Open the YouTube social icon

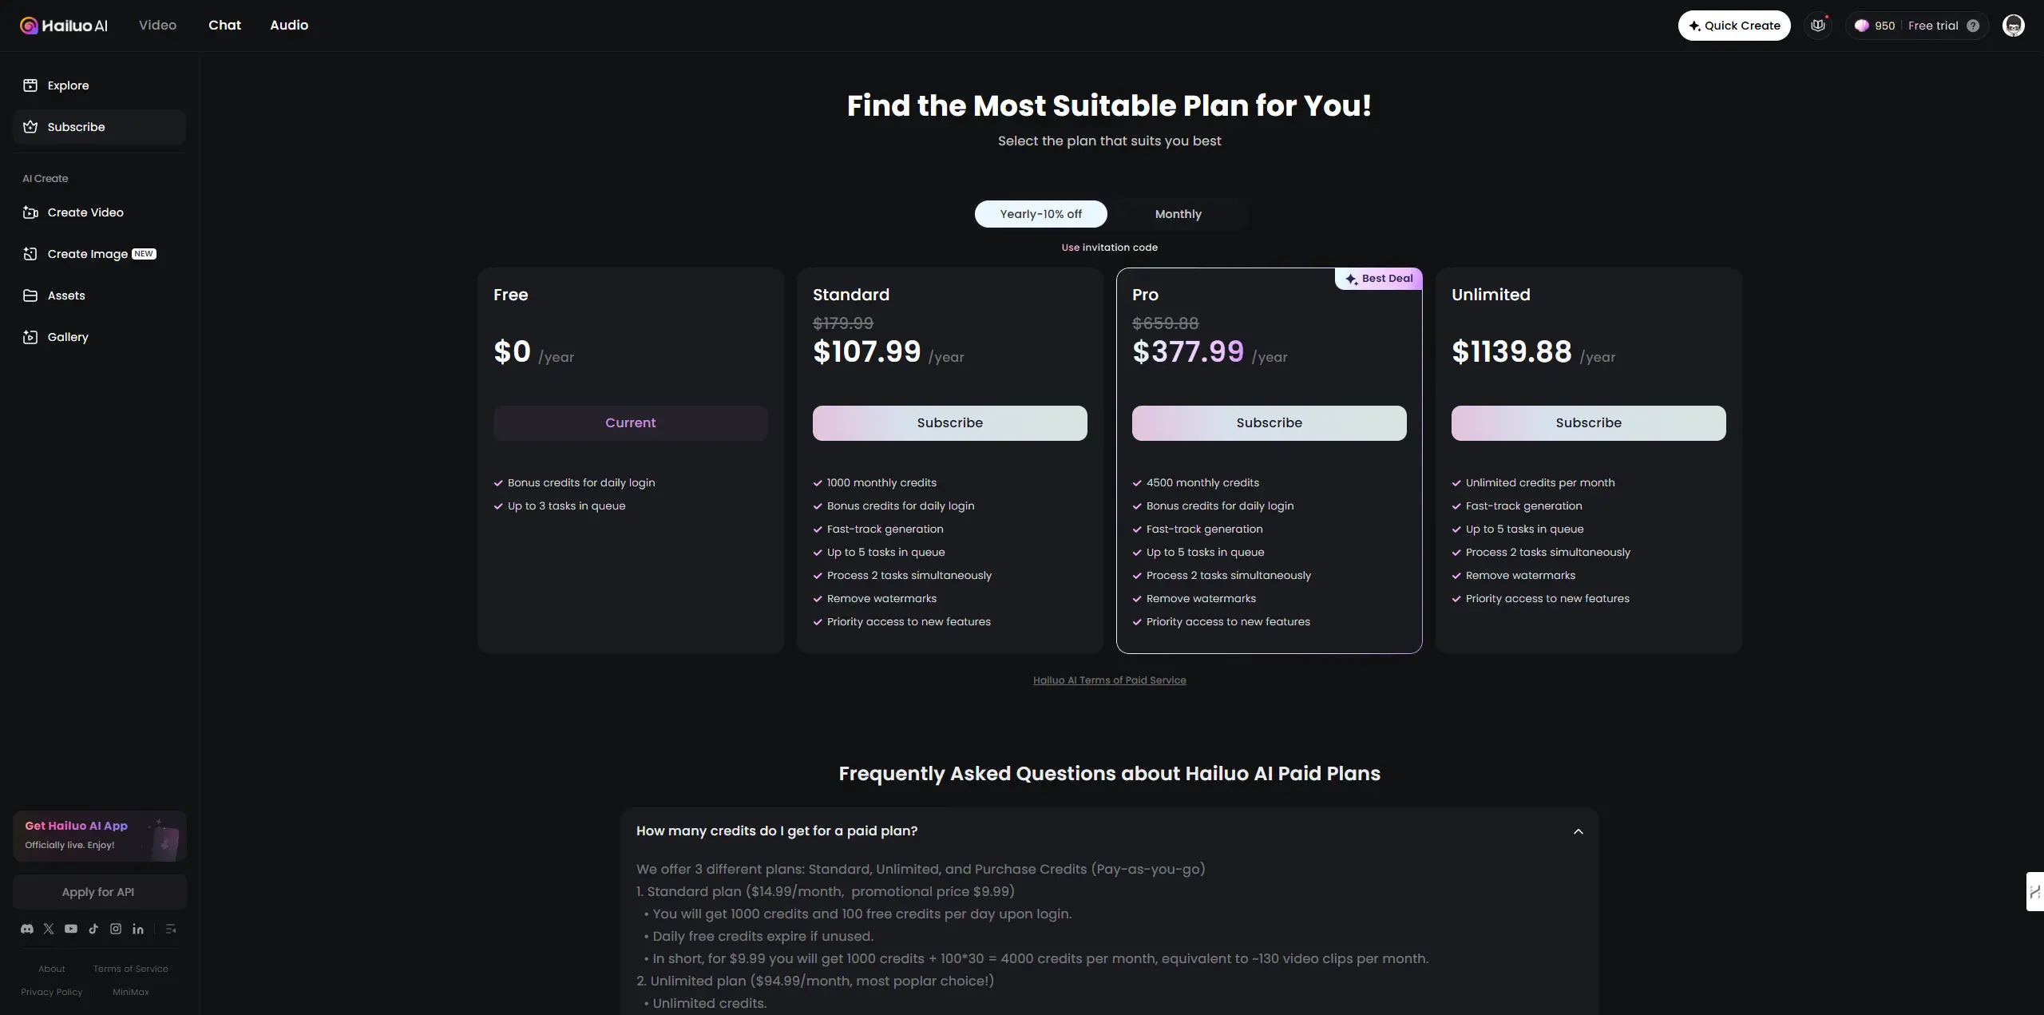(x=71, y=929)
